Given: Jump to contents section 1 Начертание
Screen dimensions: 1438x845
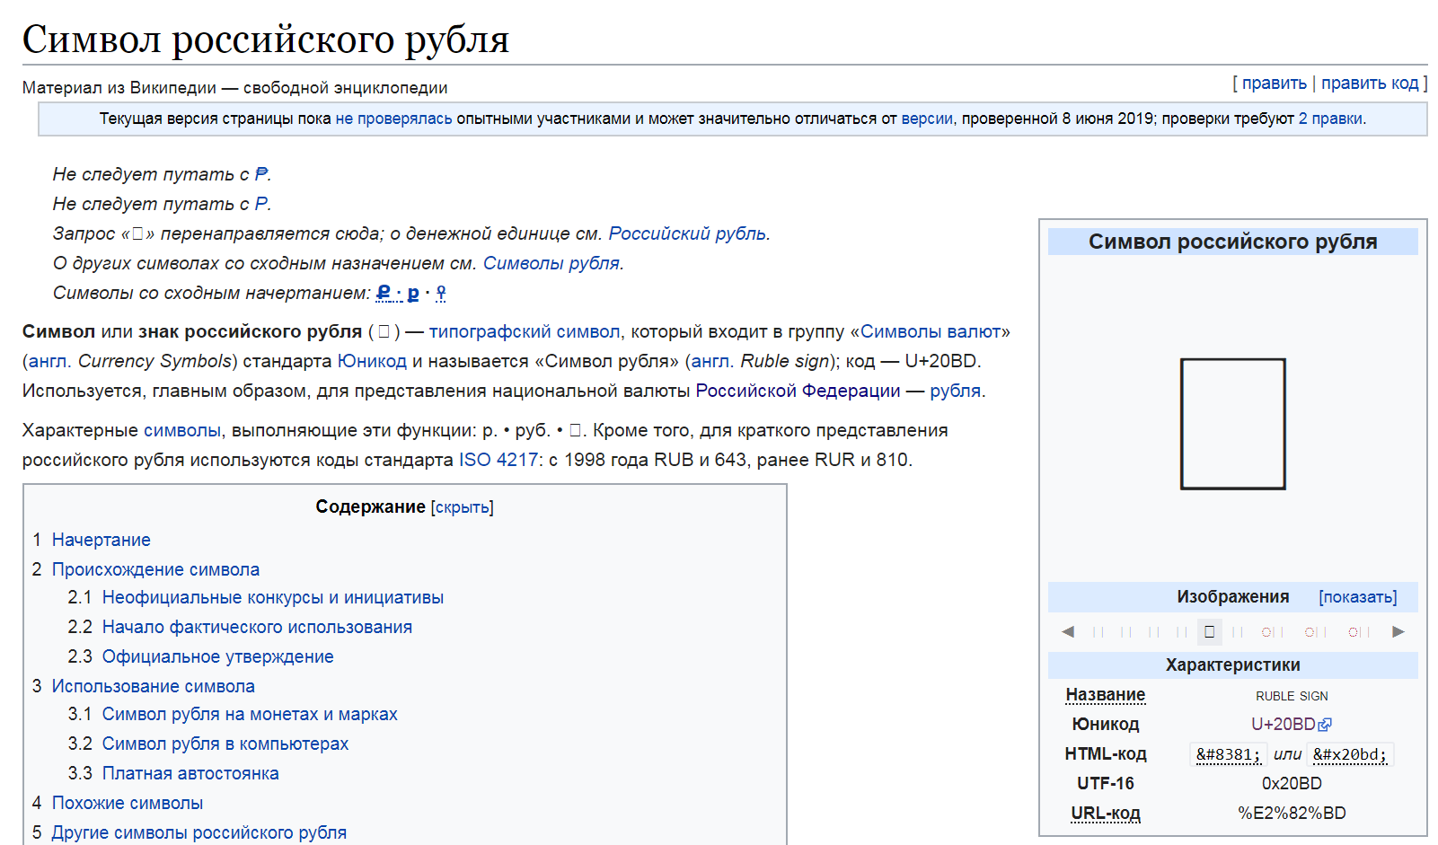Looking at the screenshot, I should click(x=101, y=540).
